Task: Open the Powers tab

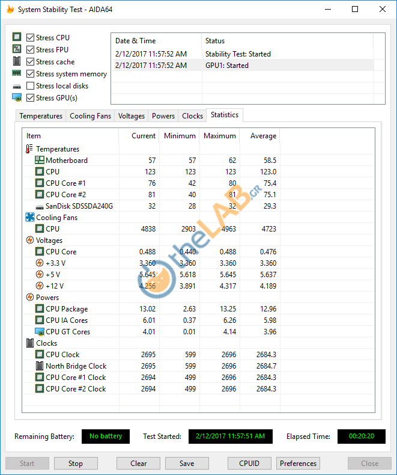Action: [163, 116]
